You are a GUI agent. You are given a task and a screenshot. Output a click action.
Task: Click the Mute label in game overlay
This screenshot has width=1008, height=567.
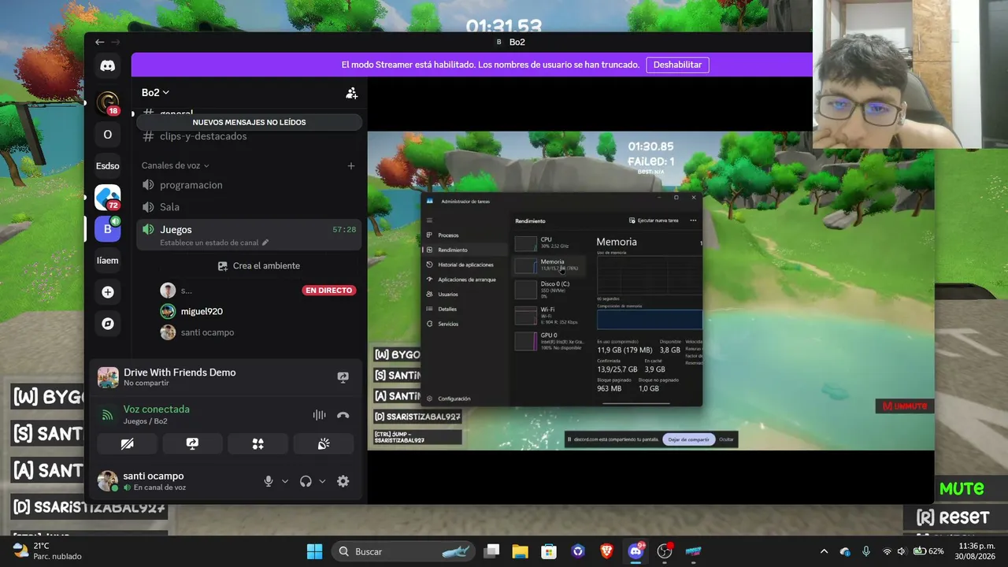(962, 489)
